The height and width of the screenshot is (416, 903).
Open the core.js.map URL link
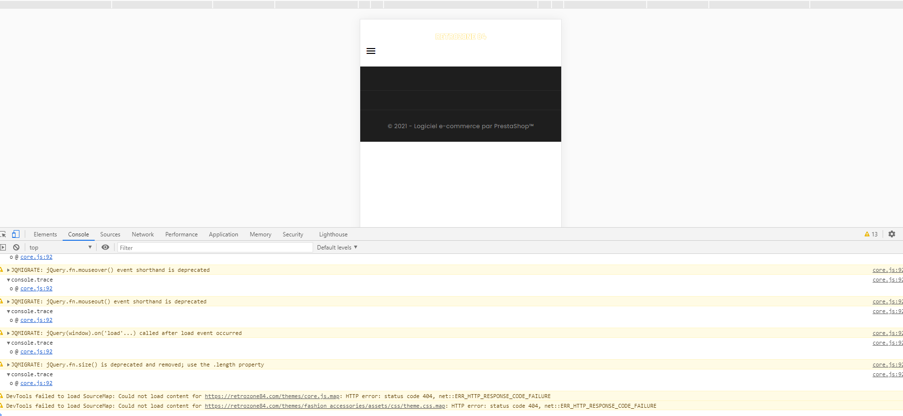pos(272,396)
